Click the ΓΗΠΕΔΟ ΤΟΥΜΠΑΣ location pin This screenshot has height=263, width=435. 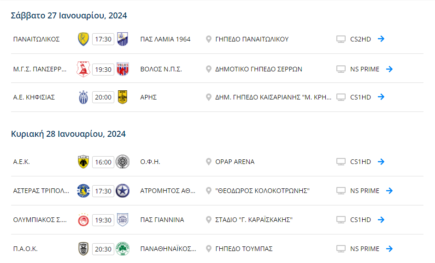pyautogui.click(x=209, y=249)
